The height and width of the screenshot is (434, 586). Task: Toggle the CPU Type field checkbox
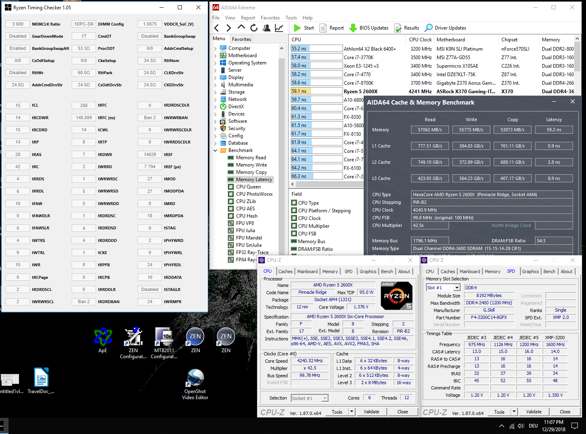coord(294,203)
